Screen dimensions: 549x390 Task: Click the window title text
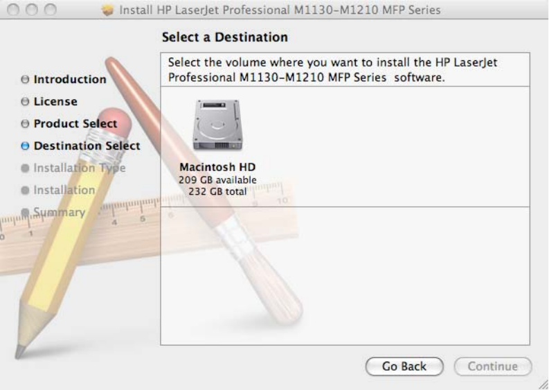click(280, 10)
